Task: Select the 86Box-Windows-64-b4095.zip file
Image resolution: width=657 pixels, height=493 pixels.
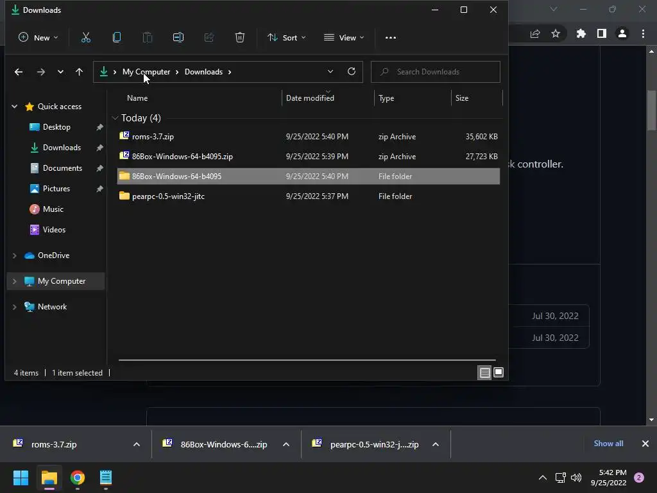Action: 309,157
